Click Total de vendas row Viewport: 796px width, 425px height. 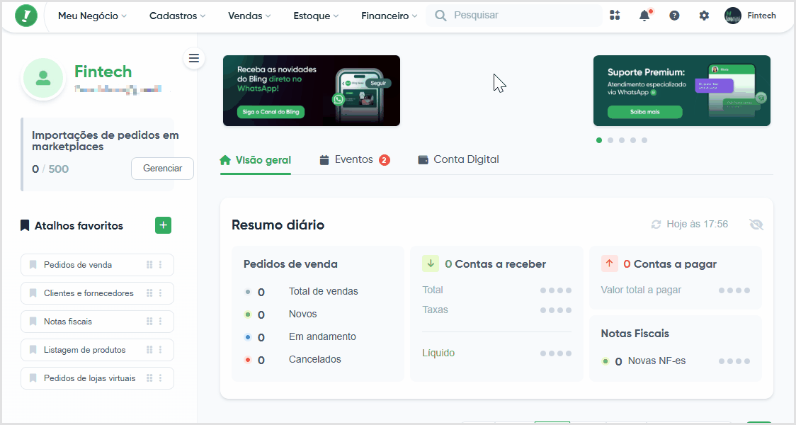[302, 291]
